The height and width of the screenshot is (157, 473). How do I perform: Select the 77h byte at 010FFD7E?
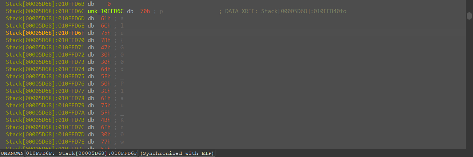(106, 142)
